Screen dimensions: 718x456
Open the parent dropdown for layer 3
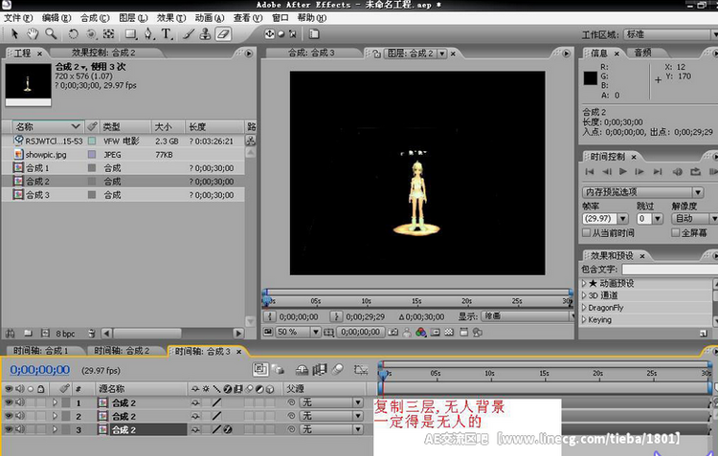[331, 429]
